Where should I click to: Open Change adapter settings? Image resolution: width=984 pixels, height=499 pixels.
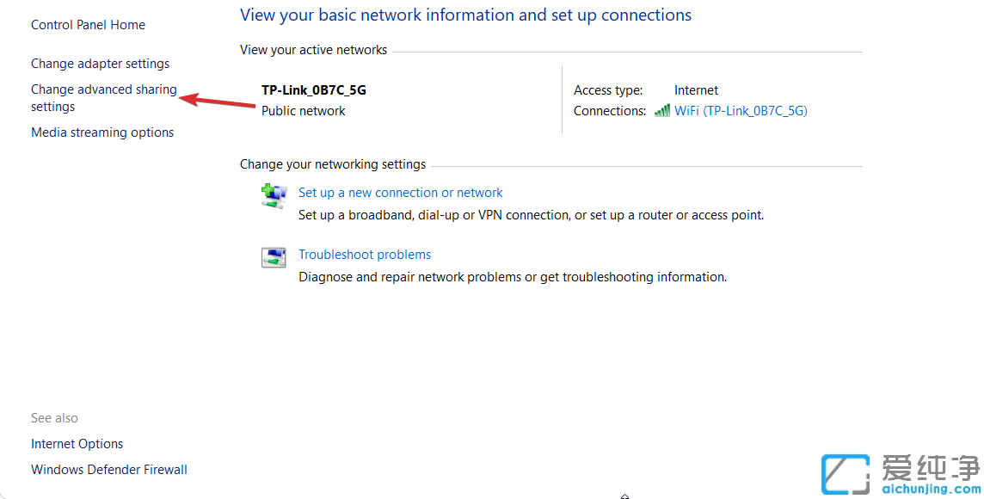100,64
